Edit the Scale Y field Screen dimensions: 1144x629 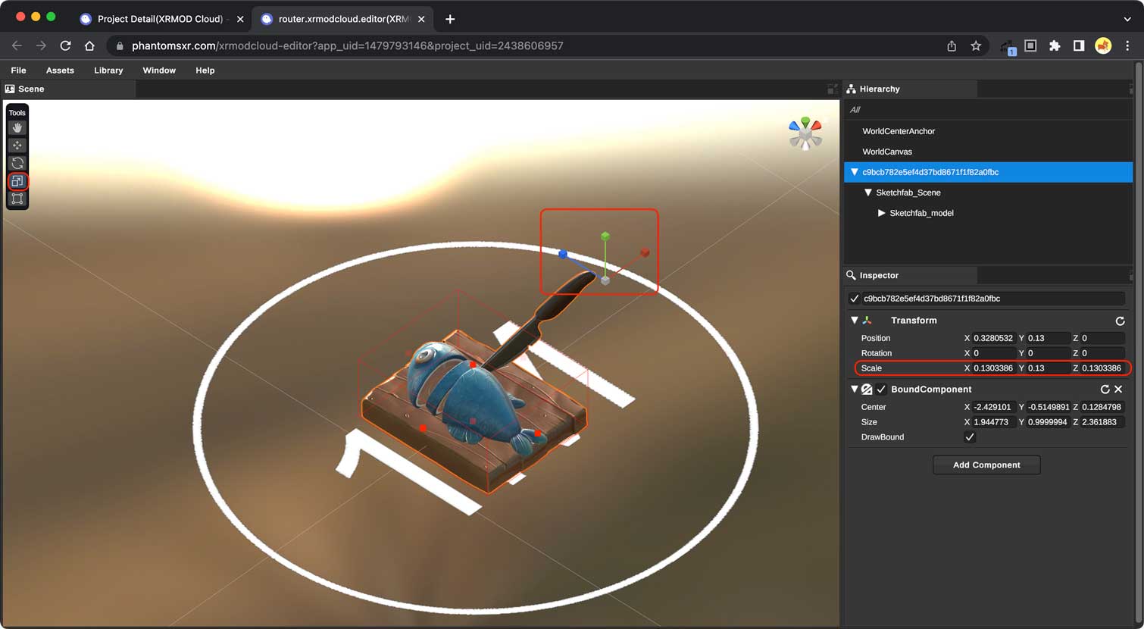(1049, 368)
